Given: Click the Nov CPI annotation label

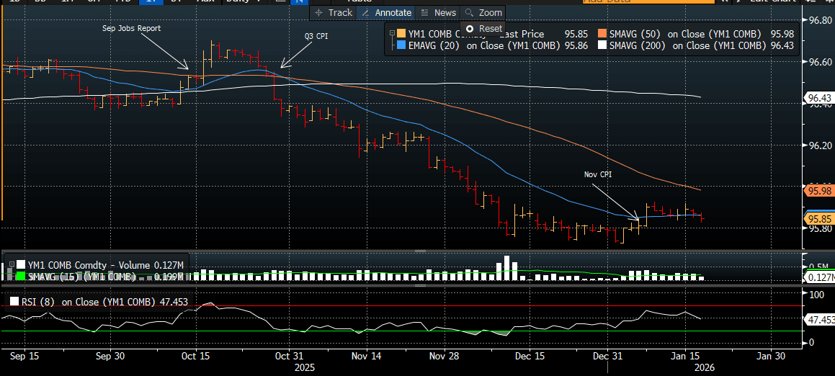Looking at the screenshot, I should pyautogui.click(x=598, y=174).
